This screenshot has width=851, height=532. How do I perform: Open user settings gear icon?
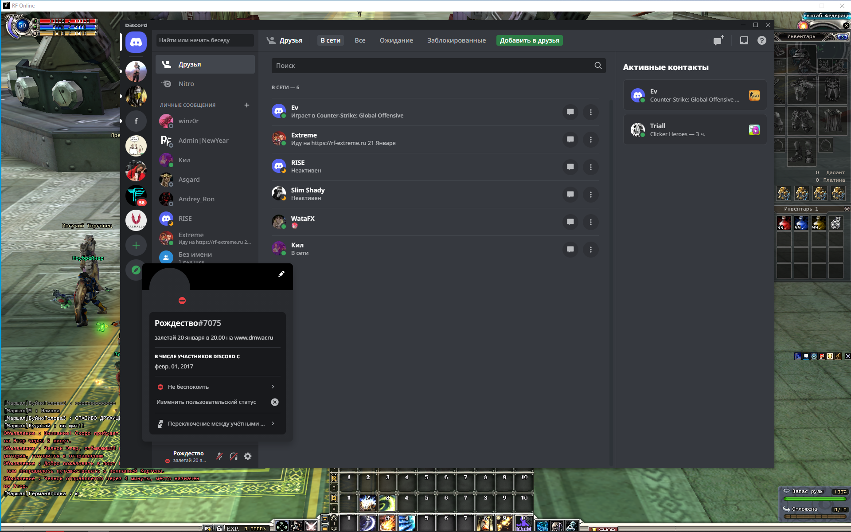pos(248,456)
